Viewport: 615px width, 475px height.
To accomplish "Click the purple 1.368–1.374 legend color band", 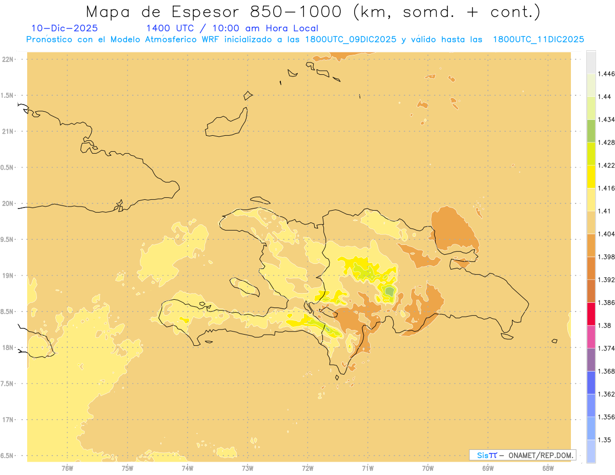I will click(591, 360).
